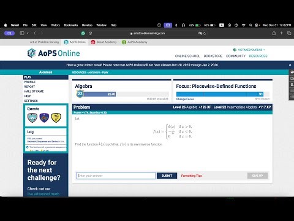Click the Wi-Fi icon in menu bar
The width and height of the screenshot is (294, 221).
243,25
